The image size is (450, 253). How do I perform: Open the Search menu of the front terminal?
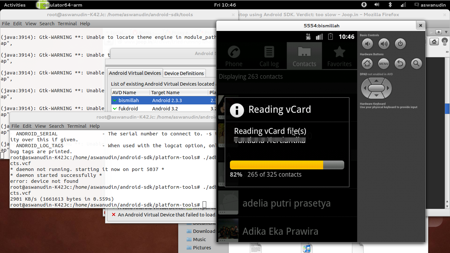pyautogui.click(x=56, y=126)
